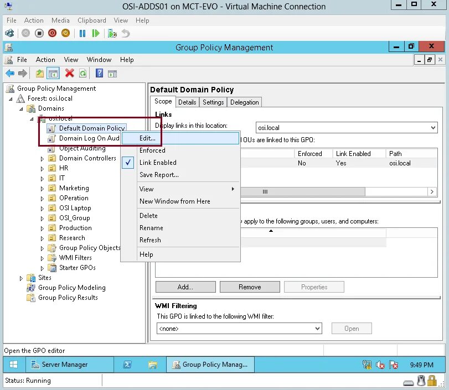Click the blue Back arrow in the GPMC toolbar
Image resolution: width=449 pixels, height=390 pixels.
10,74
